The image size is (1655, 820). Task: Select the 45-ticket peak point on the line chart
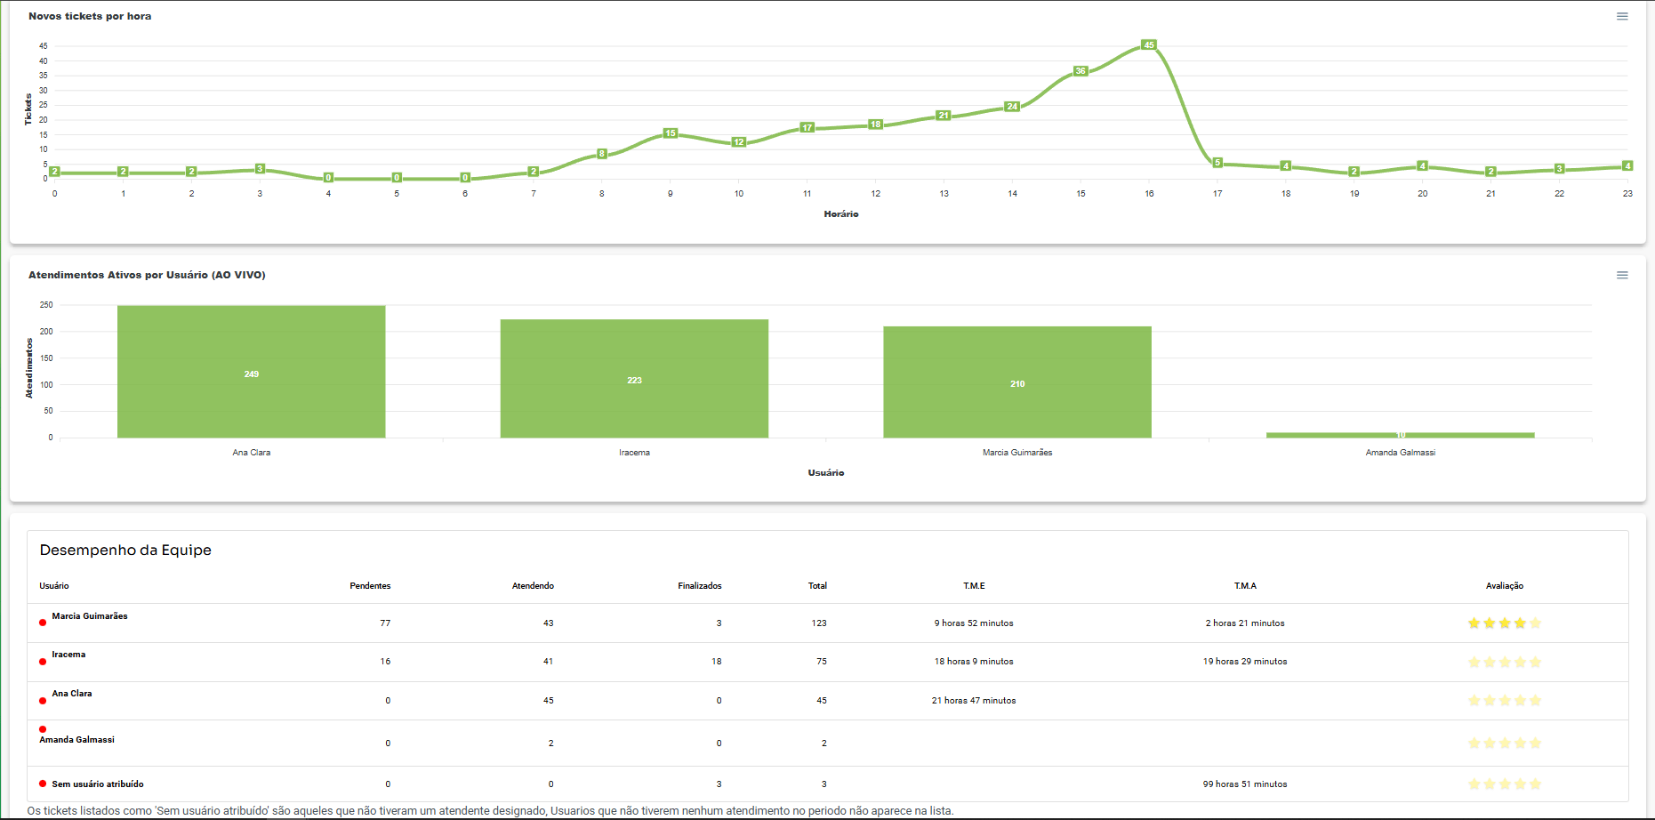point(1148,44)
